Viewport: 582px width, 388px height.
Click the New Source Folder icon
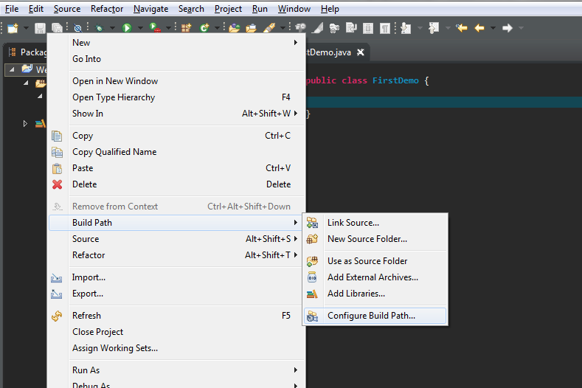(312, 239)
